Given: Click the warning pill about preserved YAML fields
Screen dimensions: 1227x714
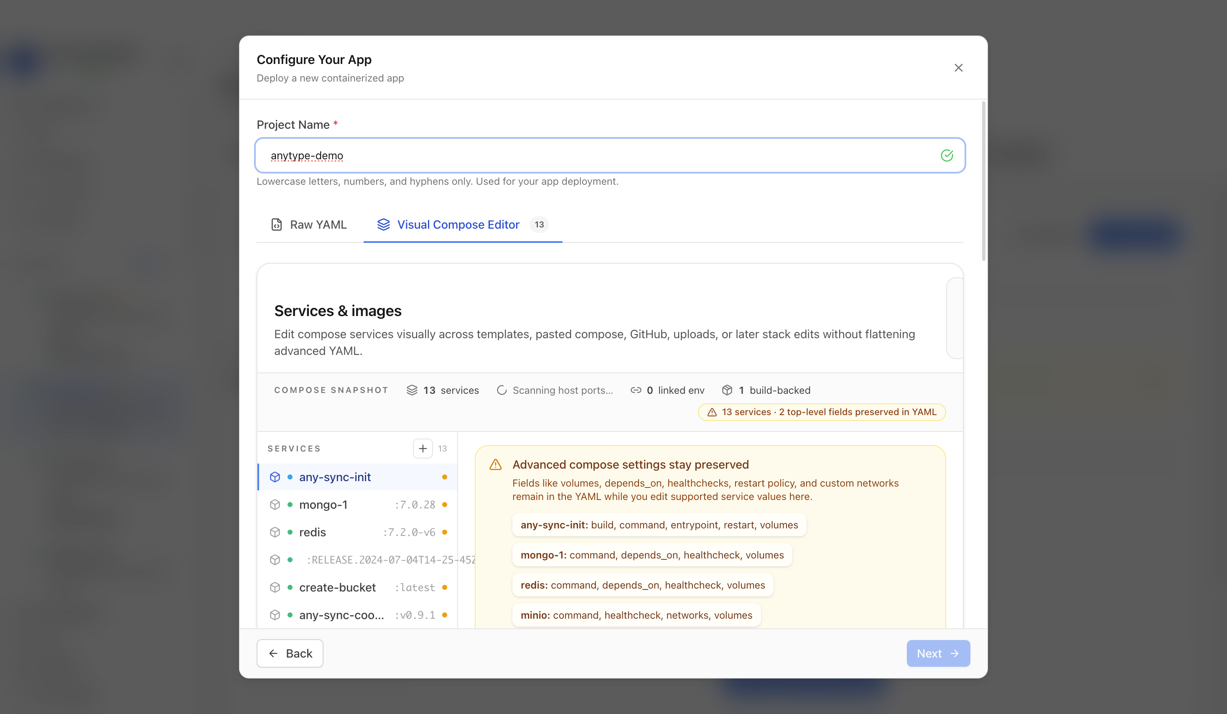Looking at the screenshot, I should pos(821,412).
